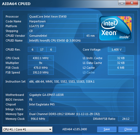
Task: Click the Save button
Action: (107, 129)
